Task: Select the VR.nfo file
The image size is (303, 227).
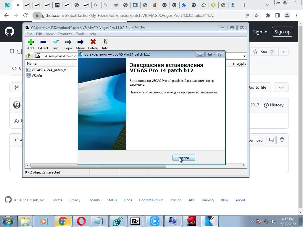Action: click(34, 75)
